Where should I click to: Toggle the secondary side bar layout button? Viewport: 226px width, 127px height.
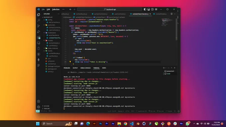(152, 9)
